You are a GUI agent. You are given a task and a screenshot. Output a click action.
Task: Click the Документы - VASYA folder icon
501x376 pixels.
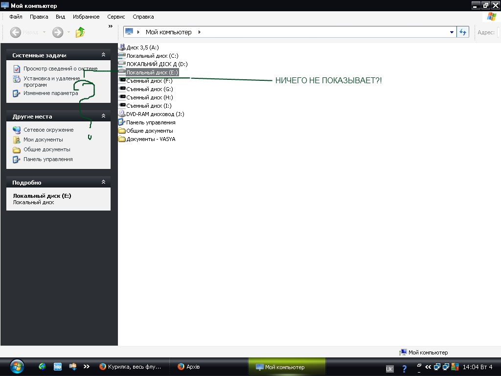(122, 139)
